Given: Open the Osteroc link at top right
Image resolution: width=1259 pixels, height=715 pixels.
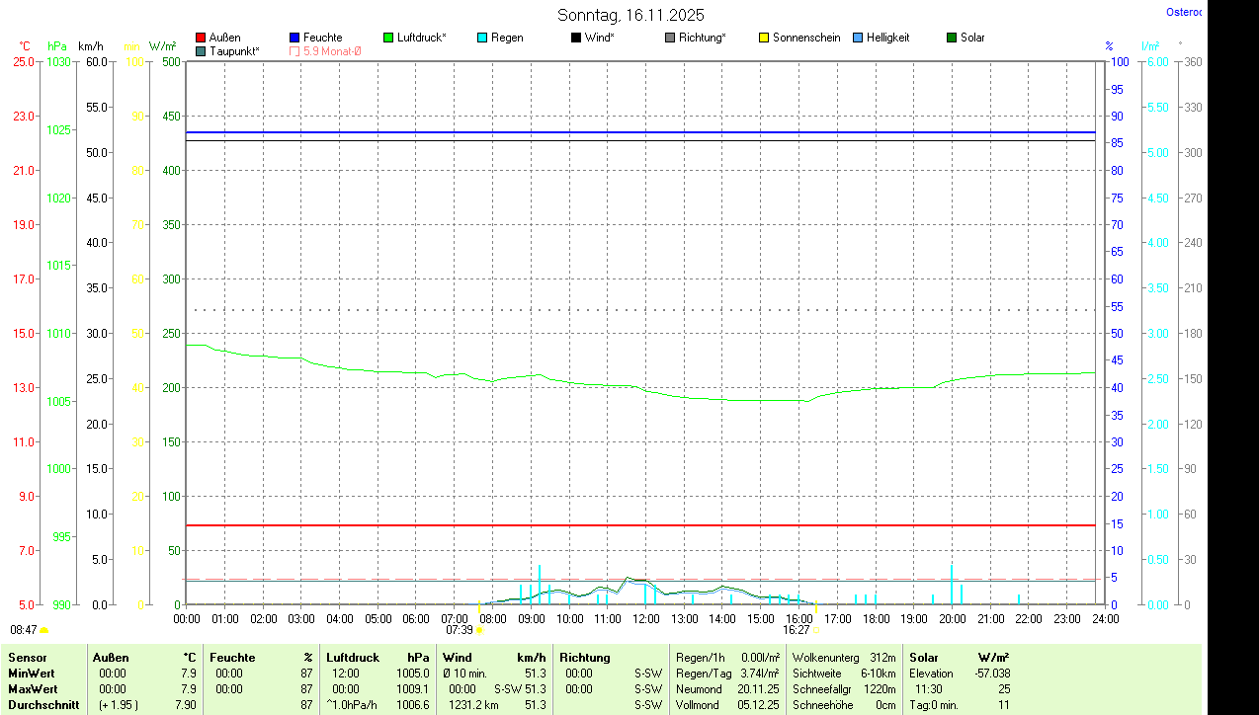Looking at the screenshot, I should pos(1183,13).
